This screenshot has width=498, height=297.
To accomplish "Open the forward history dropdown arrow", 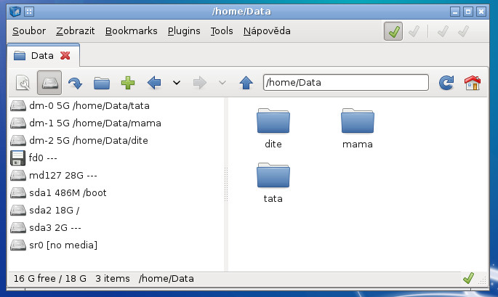I will [x=222, y=83].
